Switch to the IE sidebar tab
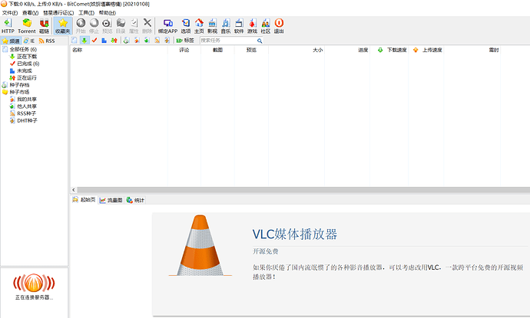Screen dimensions: 530x318 click(29, 41)
